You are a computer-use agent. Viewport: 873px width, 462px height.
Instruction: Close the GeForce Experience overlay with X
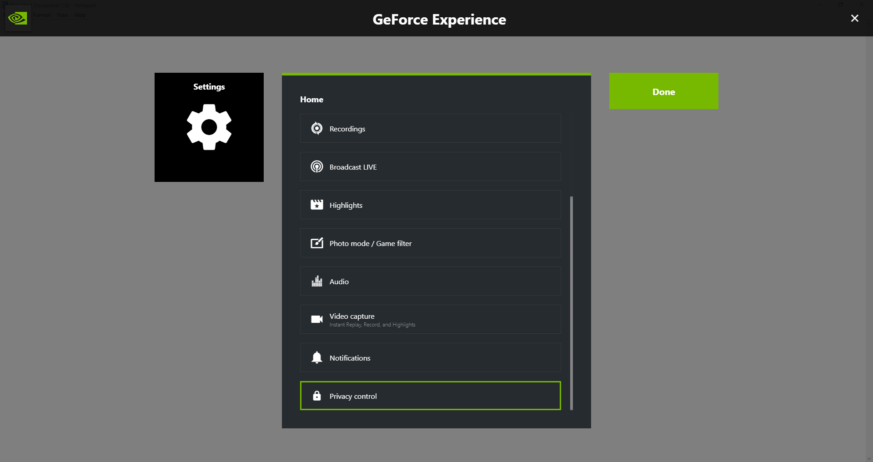(x=855, y=18)
